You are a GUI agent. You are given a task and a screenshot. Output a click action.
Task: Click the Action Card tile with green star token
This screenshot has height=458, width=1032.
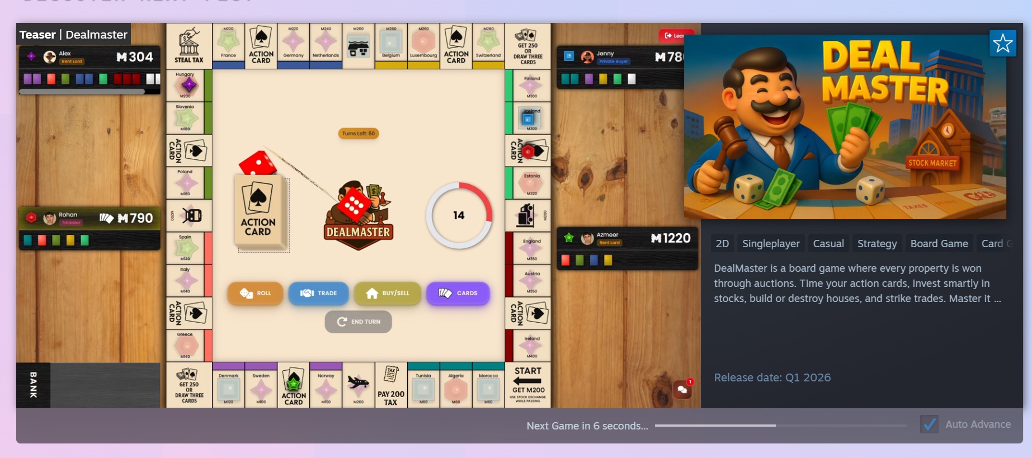coord(294,385)
